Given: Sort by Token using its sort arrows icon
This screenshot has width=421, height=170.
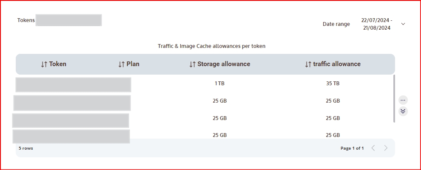Looking at the screenshot, I should point(44,64).
